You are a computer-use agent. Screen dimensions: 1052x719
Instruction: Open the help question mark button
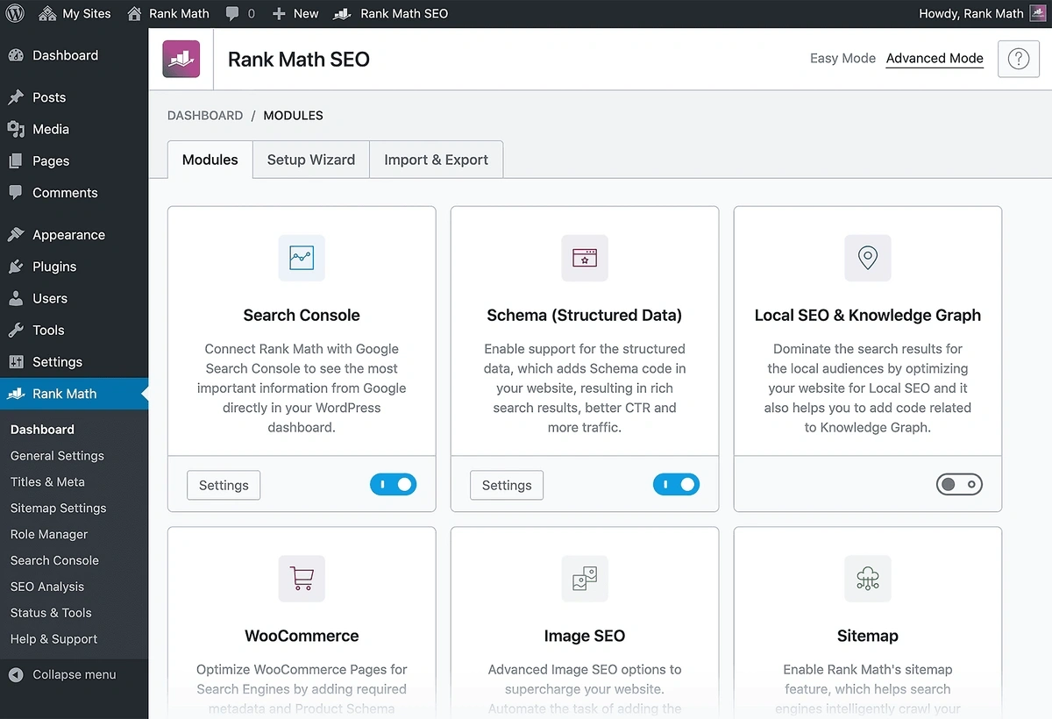[x=1018, y=59]
